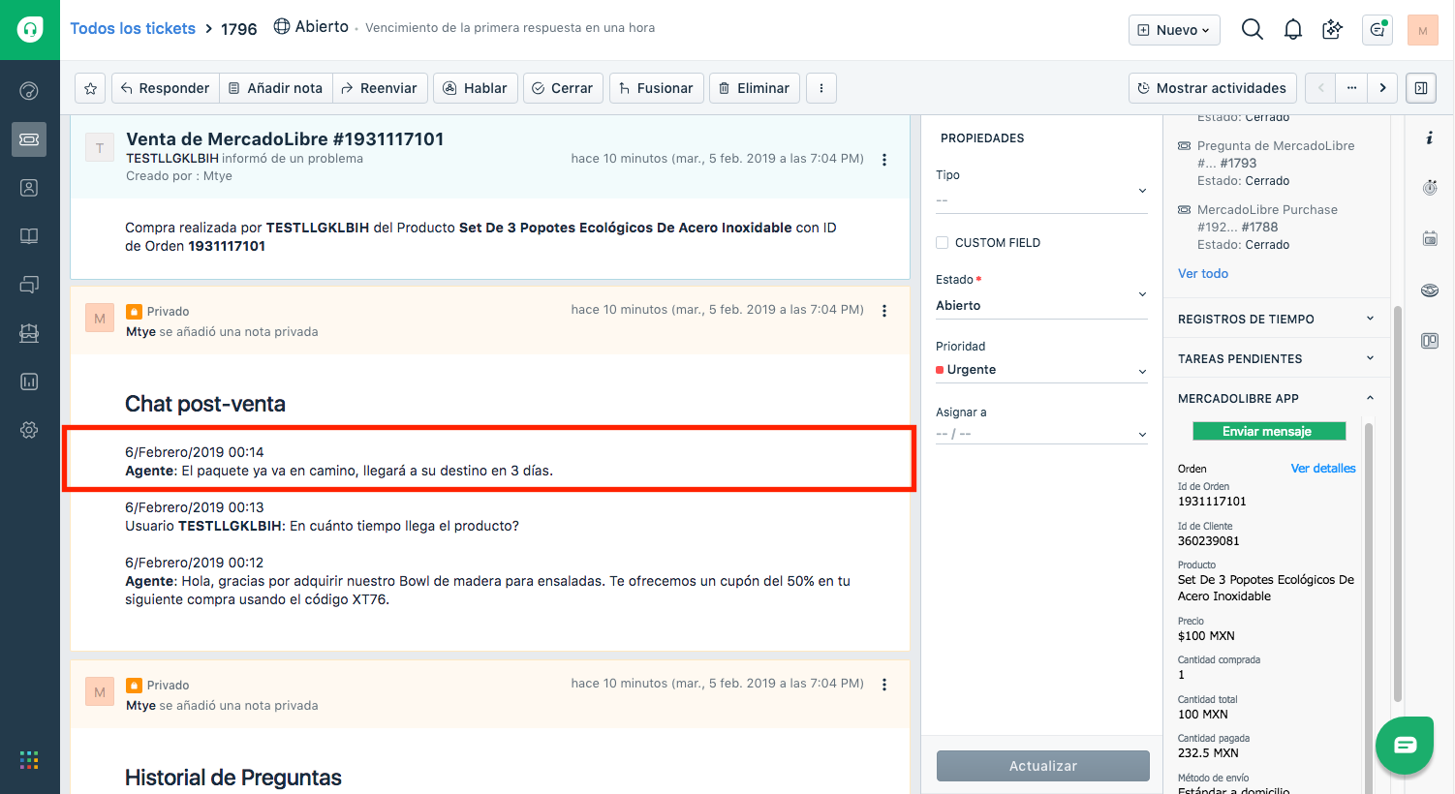Screen dimensions: 1455x794
Task: Open the Ver todo link
Action: click(x=1203, y=273)
